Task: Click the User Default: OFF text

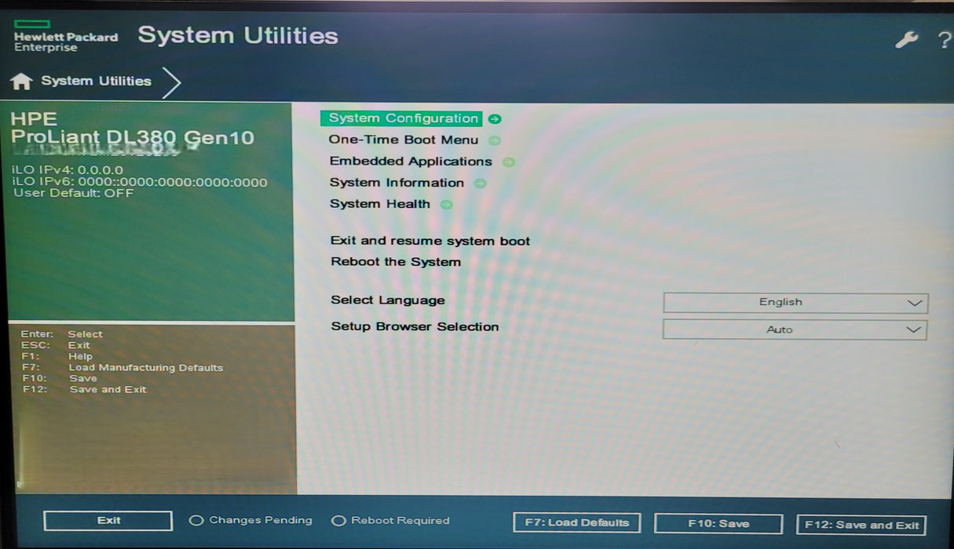Action: click(x=73, y=194)
